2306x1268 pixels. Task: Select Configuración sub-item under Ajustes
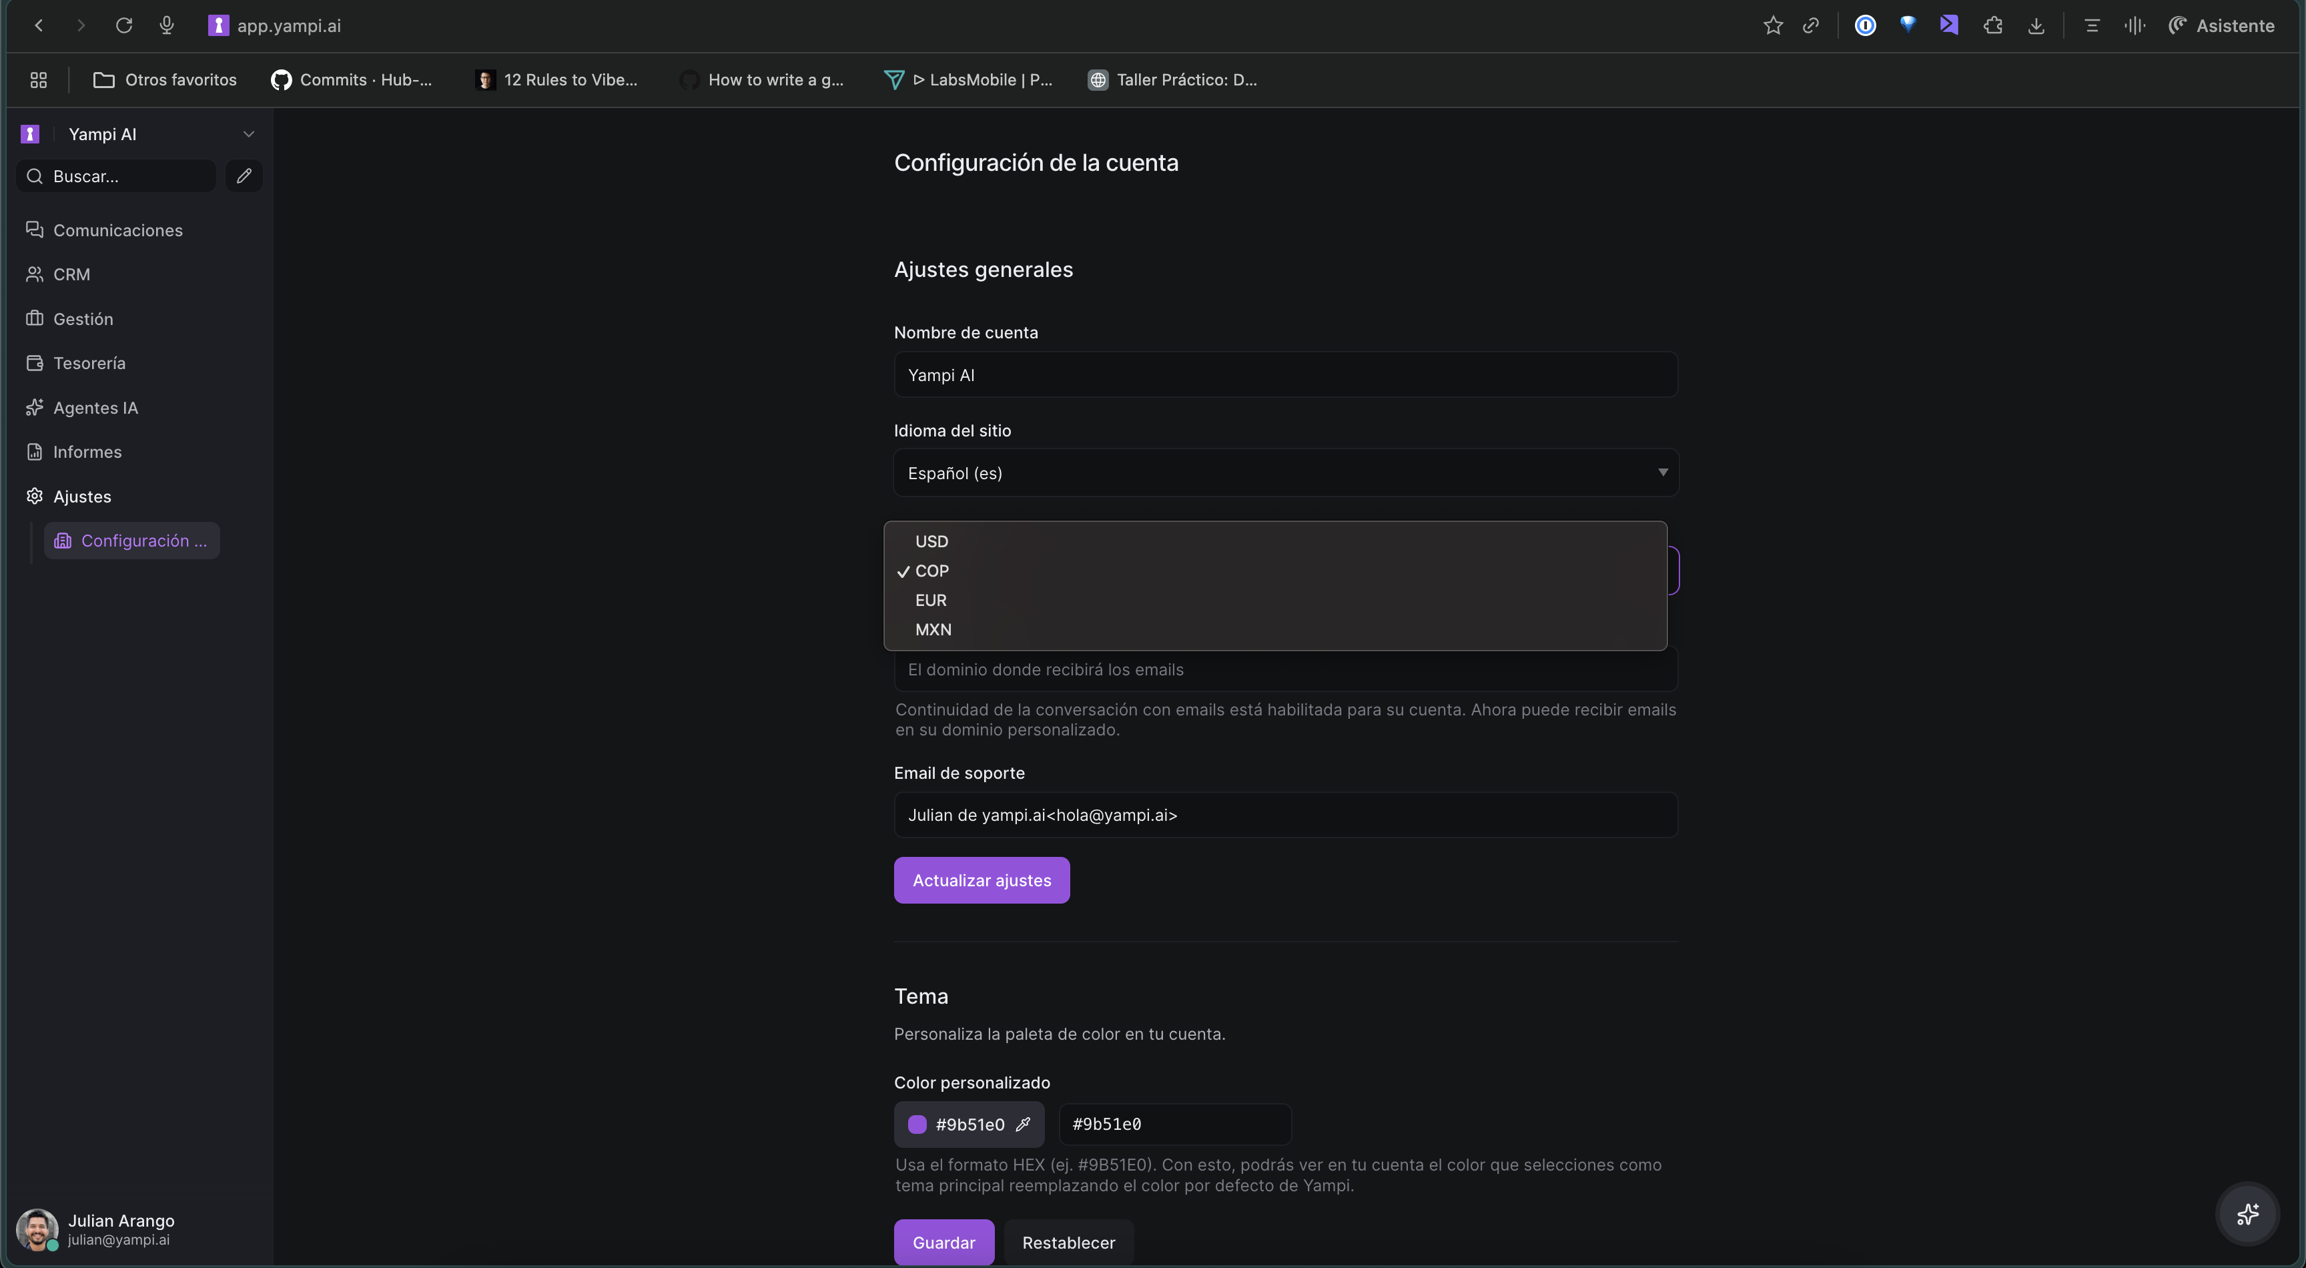click(x=133, y=541)
